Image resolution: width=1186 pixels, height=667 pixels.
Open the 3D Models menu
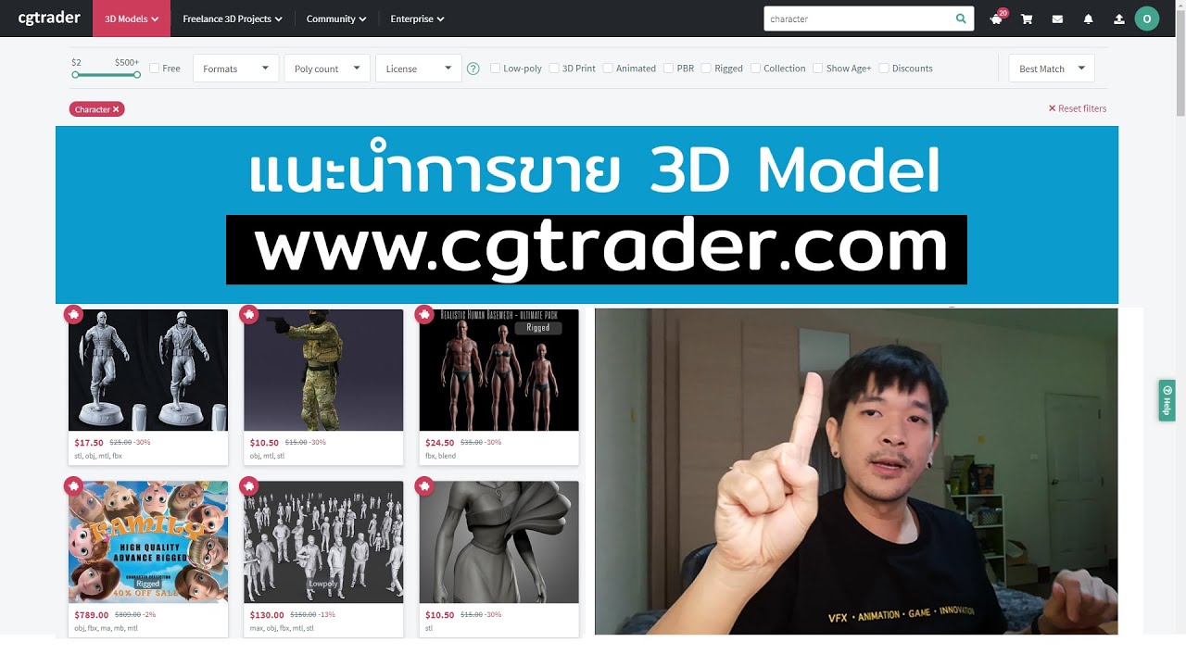click(131, 19)
